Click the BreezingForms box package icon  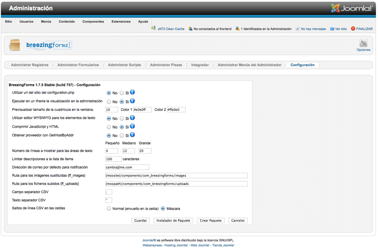pyautogui.click(x=15, y=45)
